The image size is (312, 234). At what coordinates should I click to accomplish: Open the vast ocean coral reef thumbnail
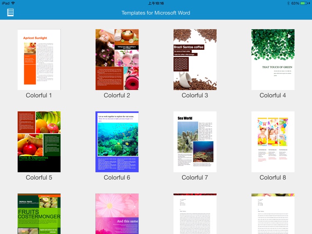pos(117,142)
